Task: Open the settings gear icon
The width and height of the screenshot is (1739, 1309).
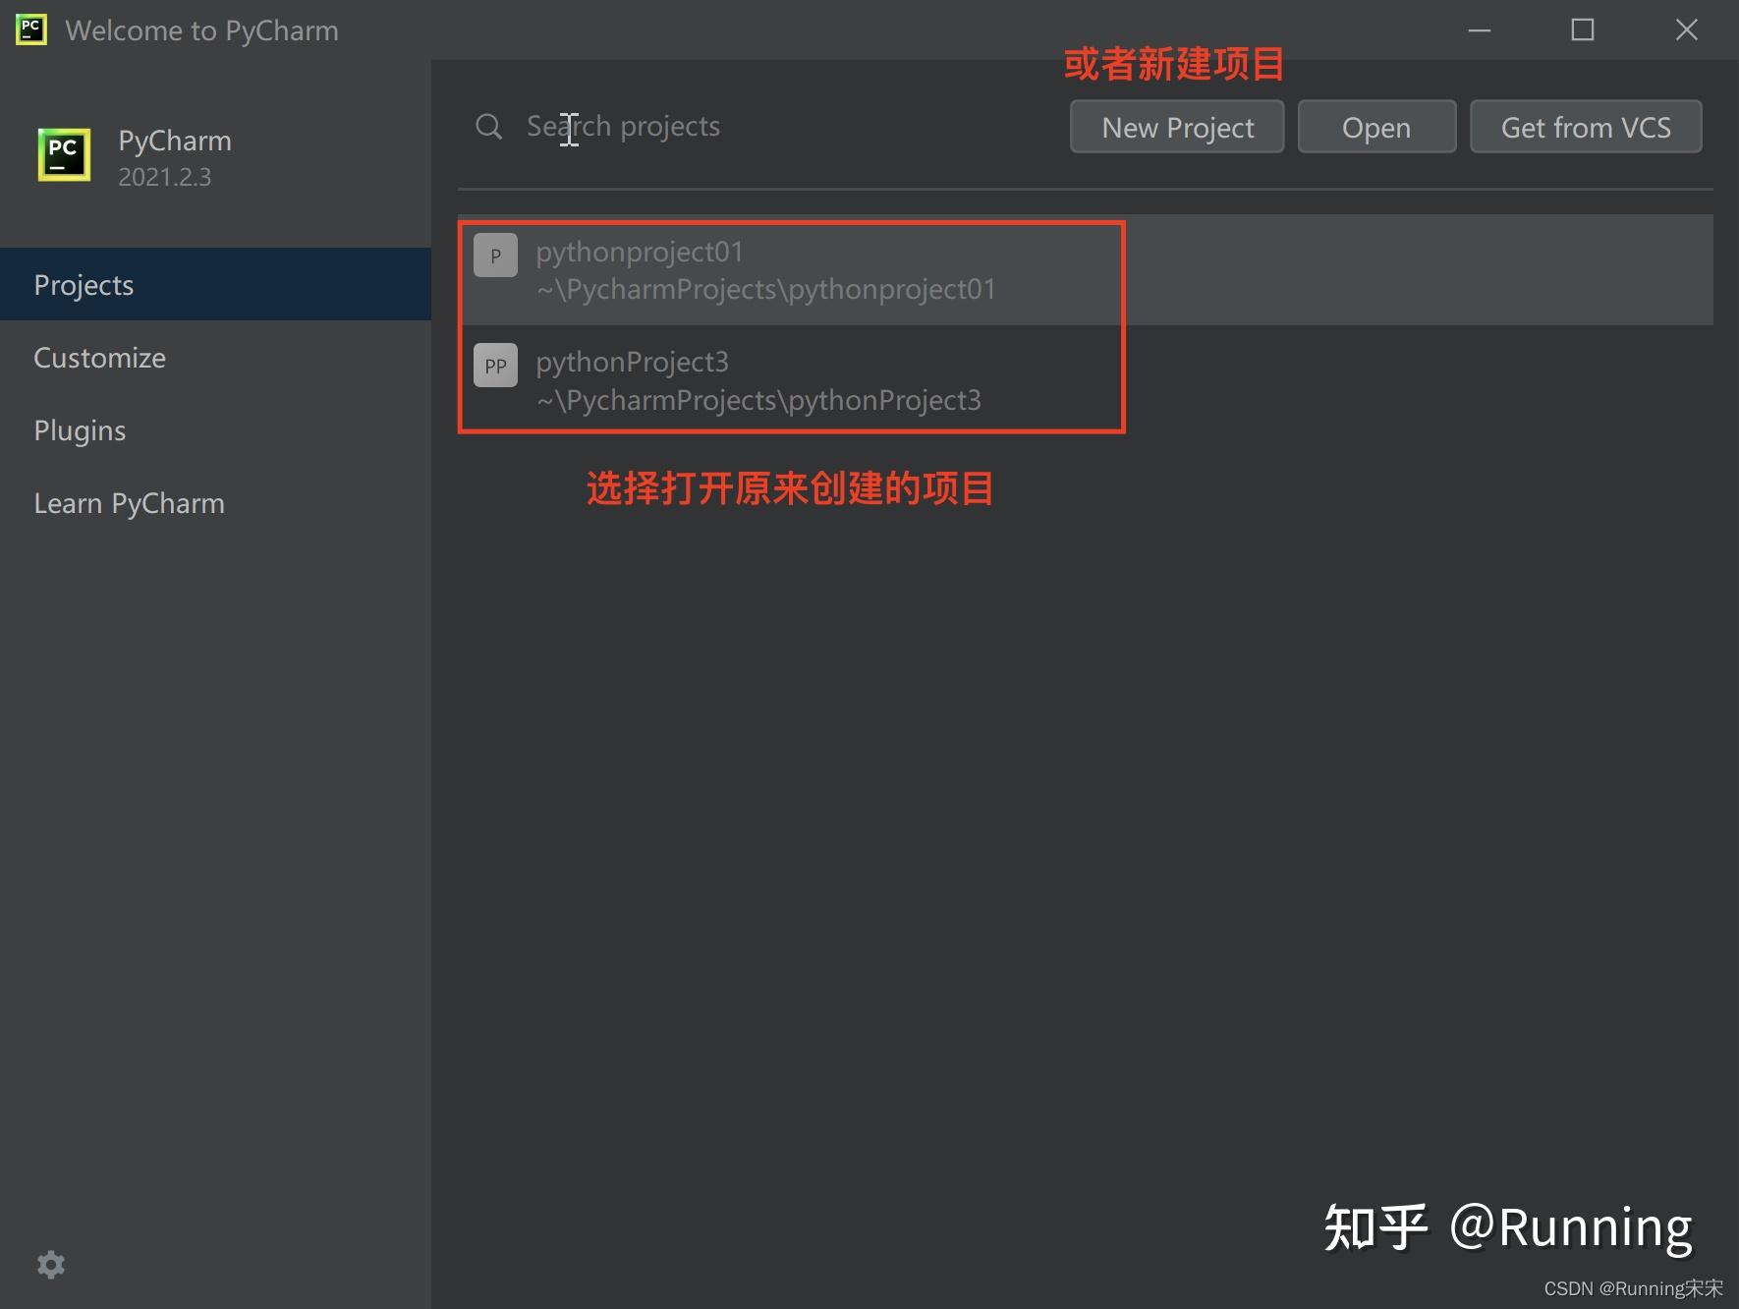Action: [x=50, y=1264]
